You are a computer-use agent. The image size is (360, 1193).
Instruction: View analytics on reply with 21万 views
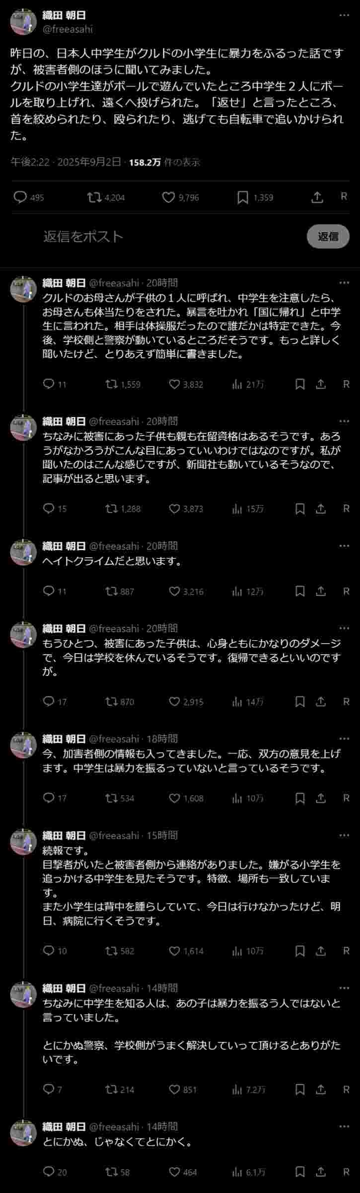(237, 384)
